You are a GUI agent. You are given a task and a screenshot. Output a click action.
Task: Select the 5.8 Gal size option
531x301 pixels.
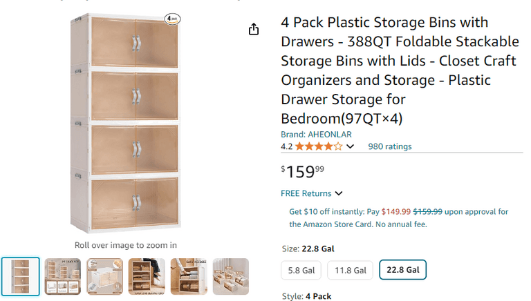301,270
